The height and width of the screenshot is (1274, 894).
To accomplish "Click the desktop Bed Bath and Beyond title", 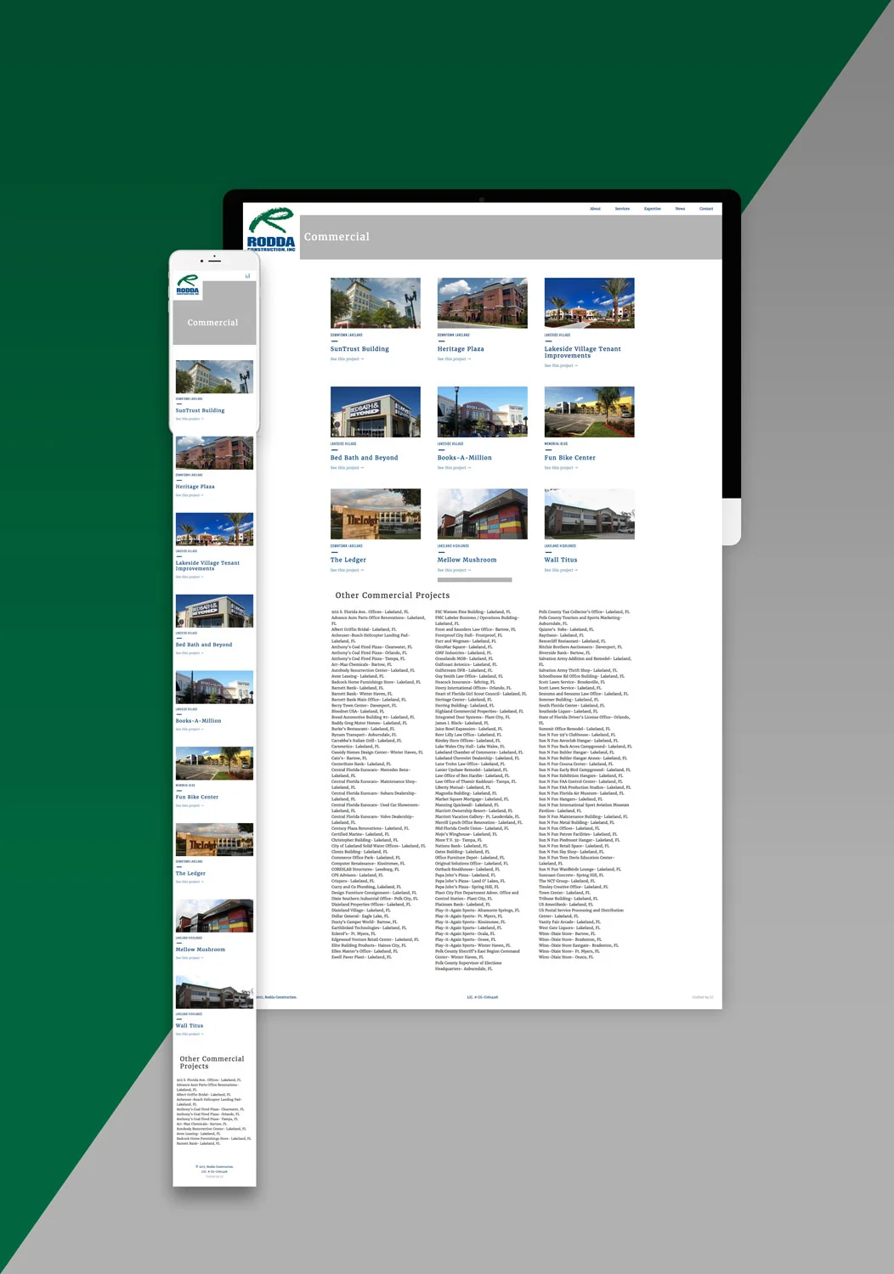I will 364,458.
